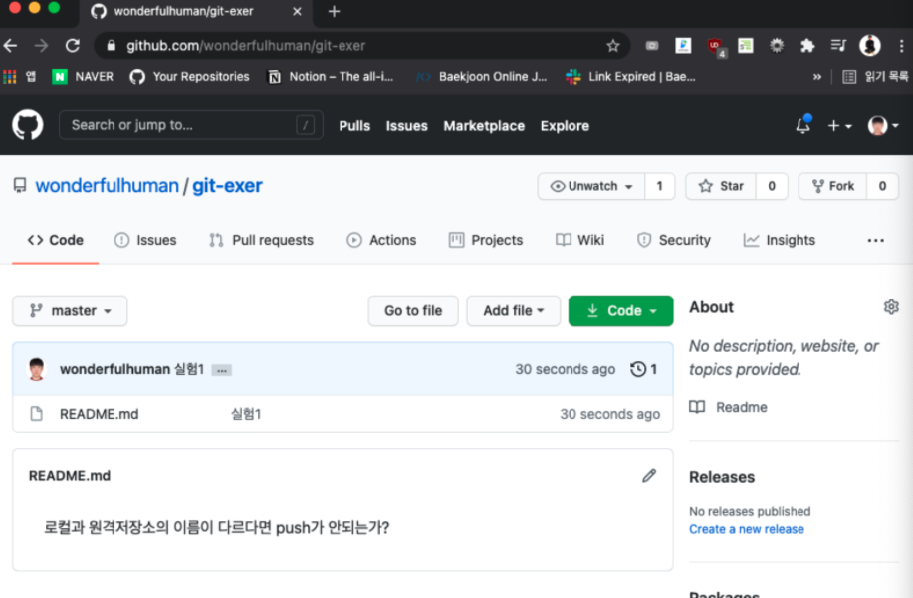Open the About settings gear icon
The image size is (913, 598).
[x=891, y=306]
